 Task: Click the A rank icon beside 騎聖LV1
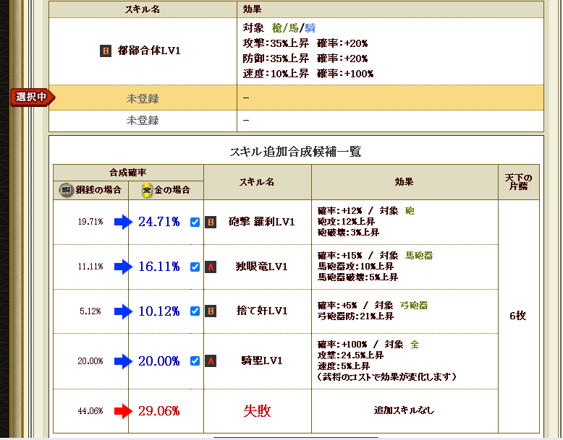coord(211,361)
